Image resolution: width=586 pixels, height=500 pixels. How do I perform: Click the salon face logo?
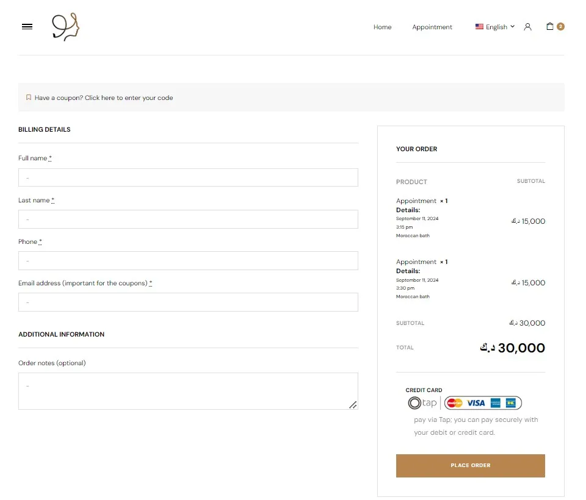tap(66, 27)
